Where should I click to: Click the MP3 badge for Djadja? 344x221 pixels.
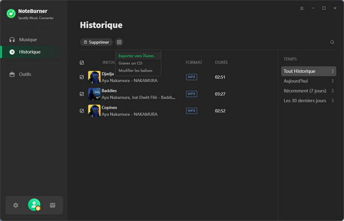pyautogui.click(x=192, y=77)
